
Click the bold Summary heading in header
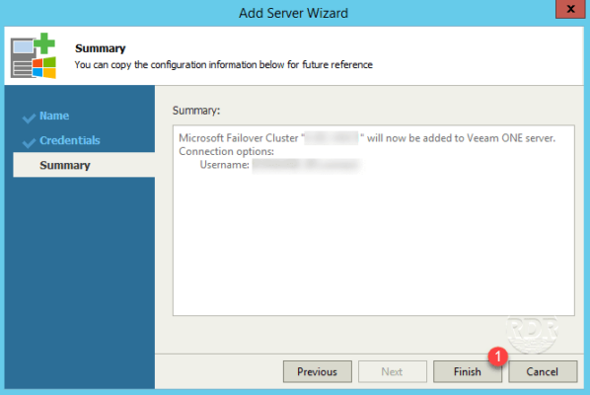(100, 48)
